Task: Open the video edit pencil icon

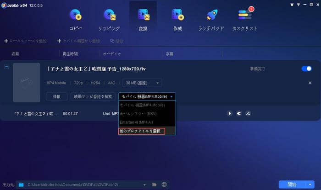Action: (248, 113)
